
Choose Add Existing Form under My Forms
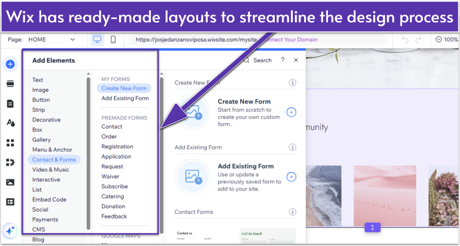tap(125, 98)
